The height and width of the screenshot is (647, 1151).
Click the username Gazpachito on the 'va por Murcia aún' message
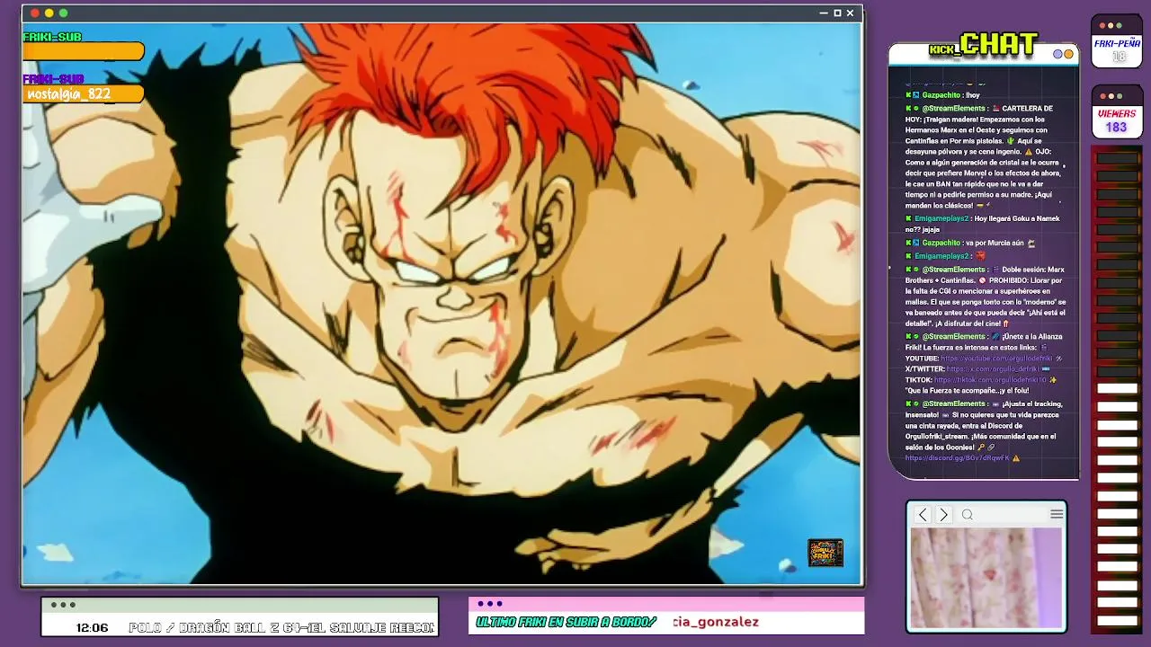(941, 244)
